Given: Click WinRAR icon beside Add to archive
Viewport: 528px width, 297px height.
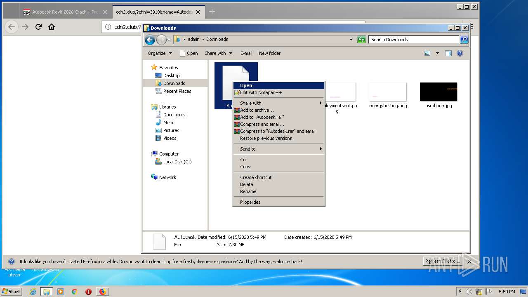Looking at the screenshot, I should [x=237, y=110].
